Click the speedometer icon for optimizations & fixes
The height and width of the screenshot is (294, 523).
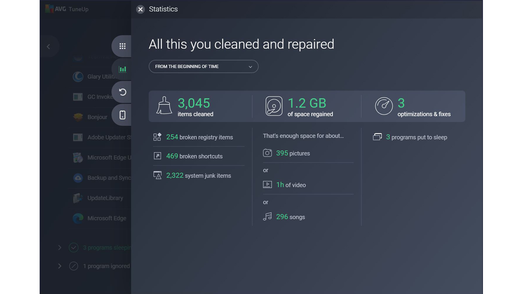(x=384, y=106)
